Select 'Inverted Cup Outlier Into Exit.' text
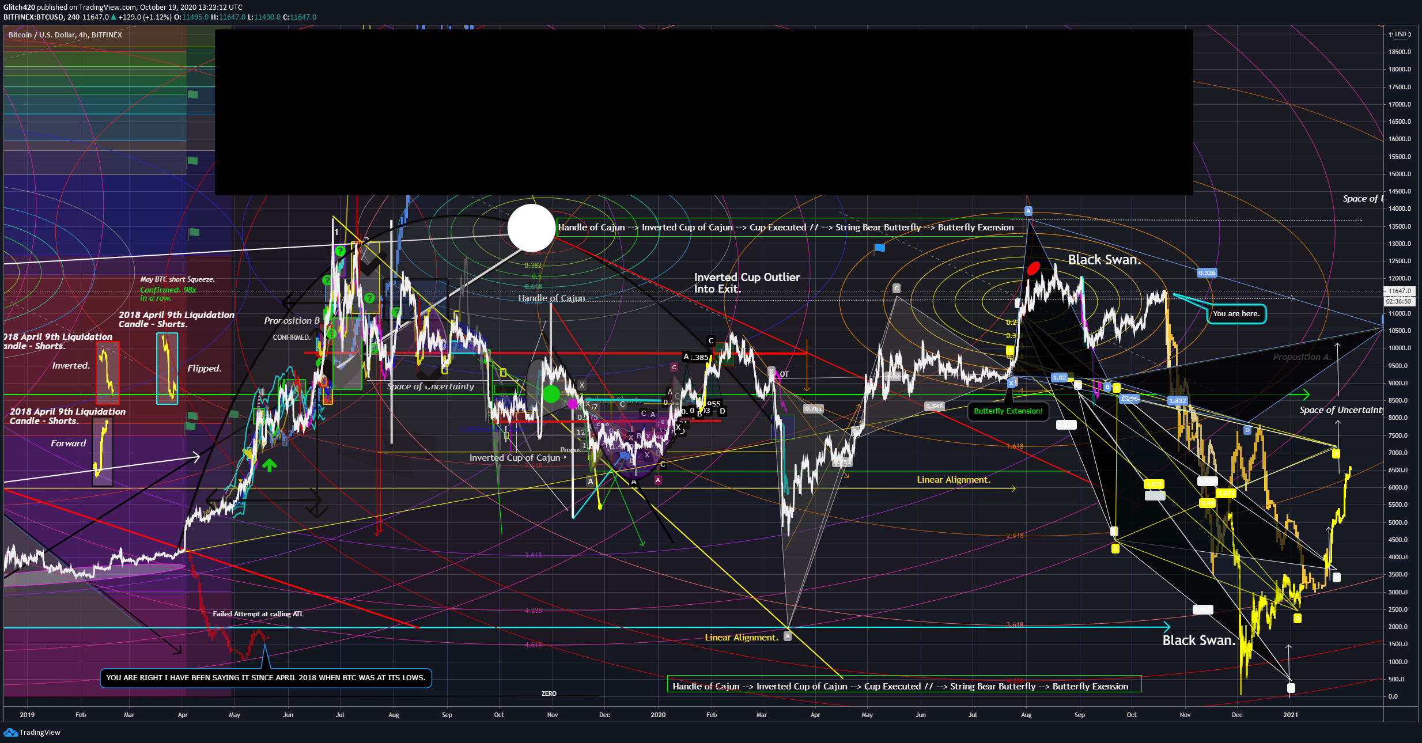The height and width of the screenshot is (743, 1422). click(747, 283)
